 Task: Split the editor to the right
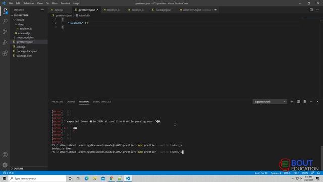click(x=311, y=10)
